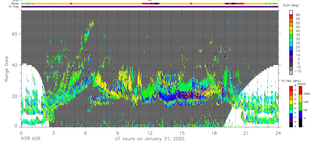The image size is (313, 144).
Task: Click the purple TX Freq strip at top
Action: click(x=150, y=7)
